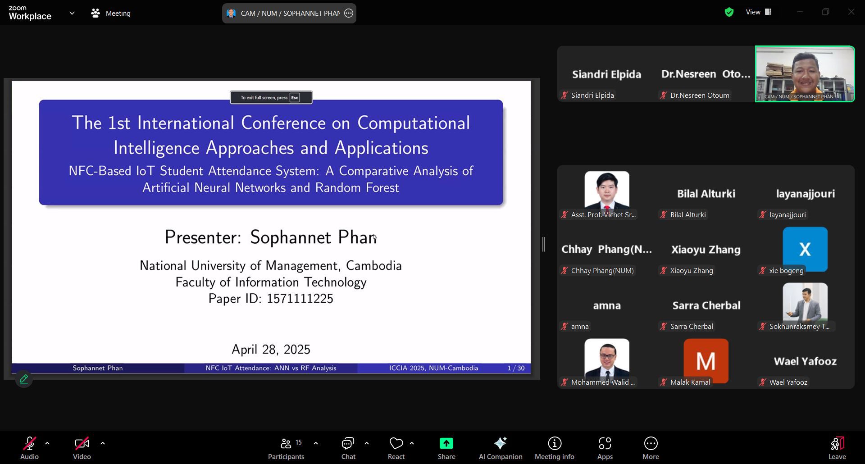Start camera with the Video button
This screenshot has height=464, width=865.
pos(82,448)
